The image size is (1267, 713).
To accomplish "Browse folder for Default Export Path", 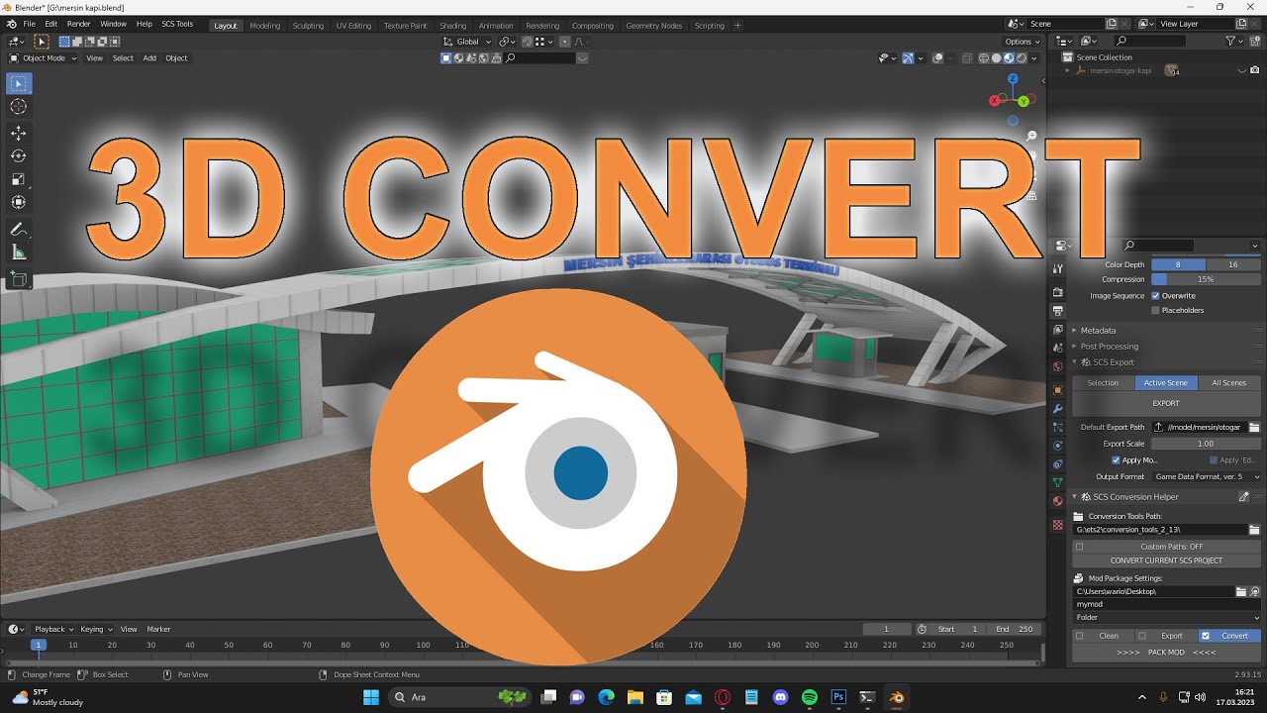I will (x=1254, y=427).
